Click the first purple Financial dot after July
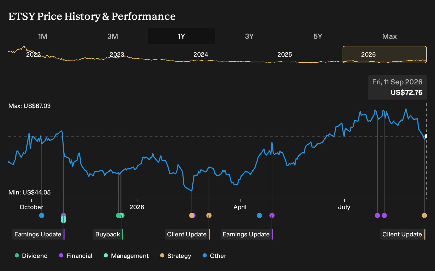435x271 pixels. point(377,215)
